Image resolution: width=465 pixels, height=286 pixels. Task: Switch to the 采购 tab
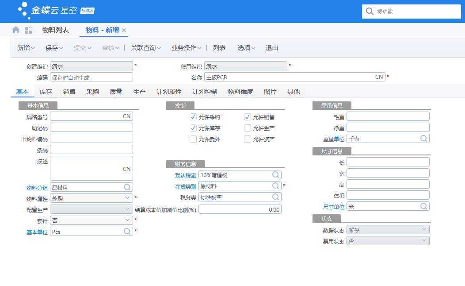93,92
